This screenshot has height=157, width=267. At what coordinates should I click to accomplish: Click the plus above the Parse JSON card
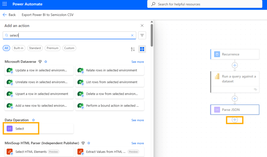[234, 99]
